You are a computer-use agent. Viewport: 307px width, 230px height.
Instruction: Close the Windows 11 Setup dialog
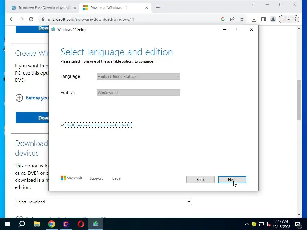coord(252,29)
